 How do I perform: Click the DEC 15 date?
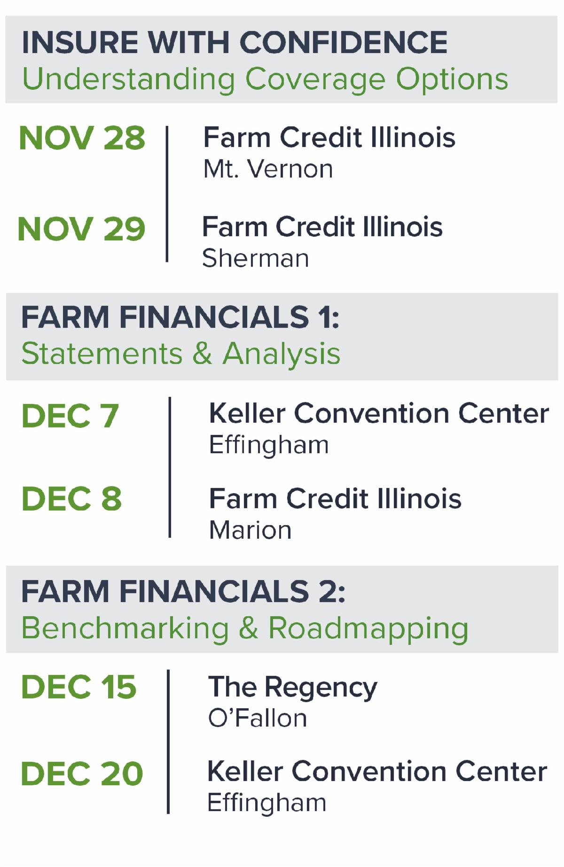click(79, 687)
